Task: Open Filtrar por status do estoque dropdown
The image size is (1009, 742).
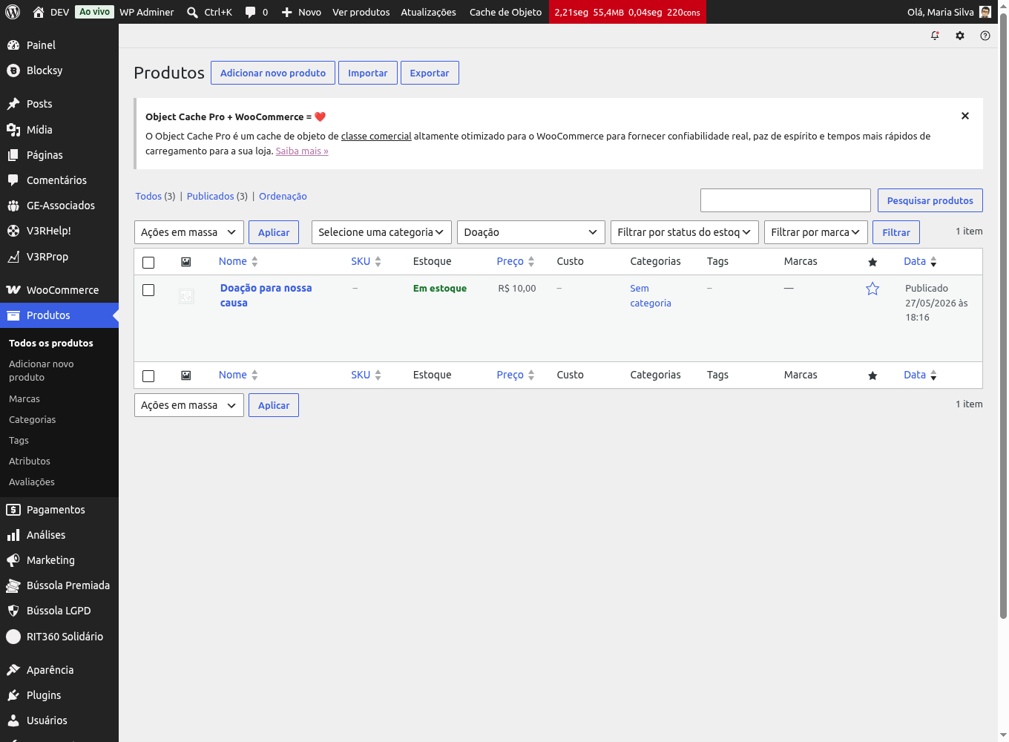Action: tap(685, 232)
